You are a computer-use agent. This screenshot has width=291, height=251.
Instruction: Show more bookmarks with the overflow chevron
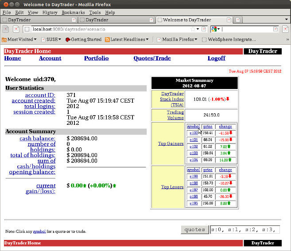(287, 39)
